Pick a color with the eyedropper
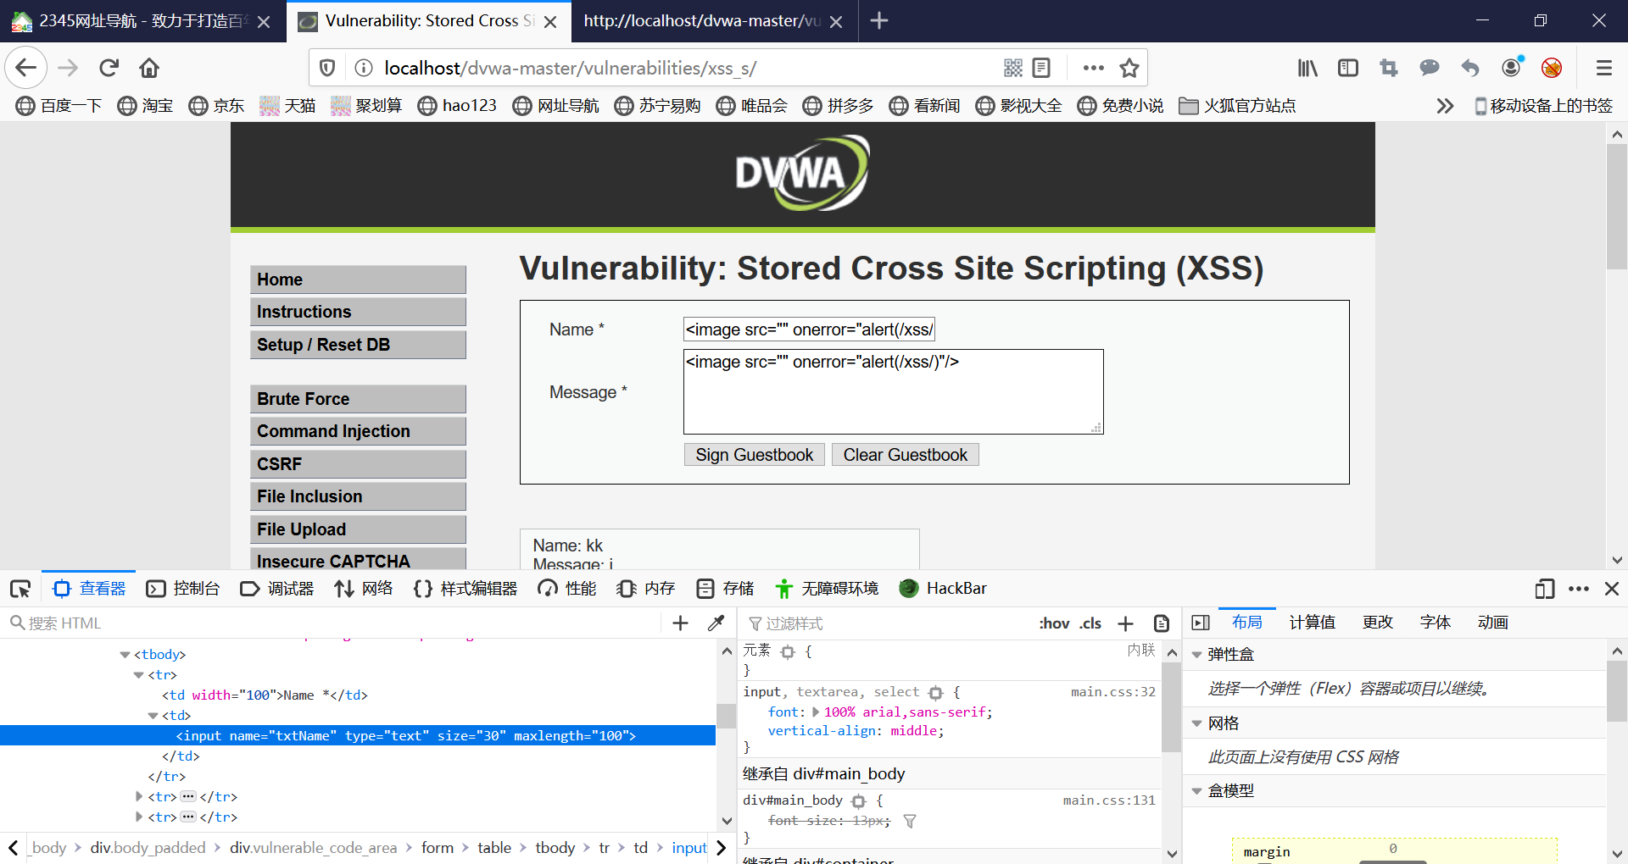Image resolution: width=1628 pixels, height=864 pixels. pyautogui.click(x=716, y=623)
